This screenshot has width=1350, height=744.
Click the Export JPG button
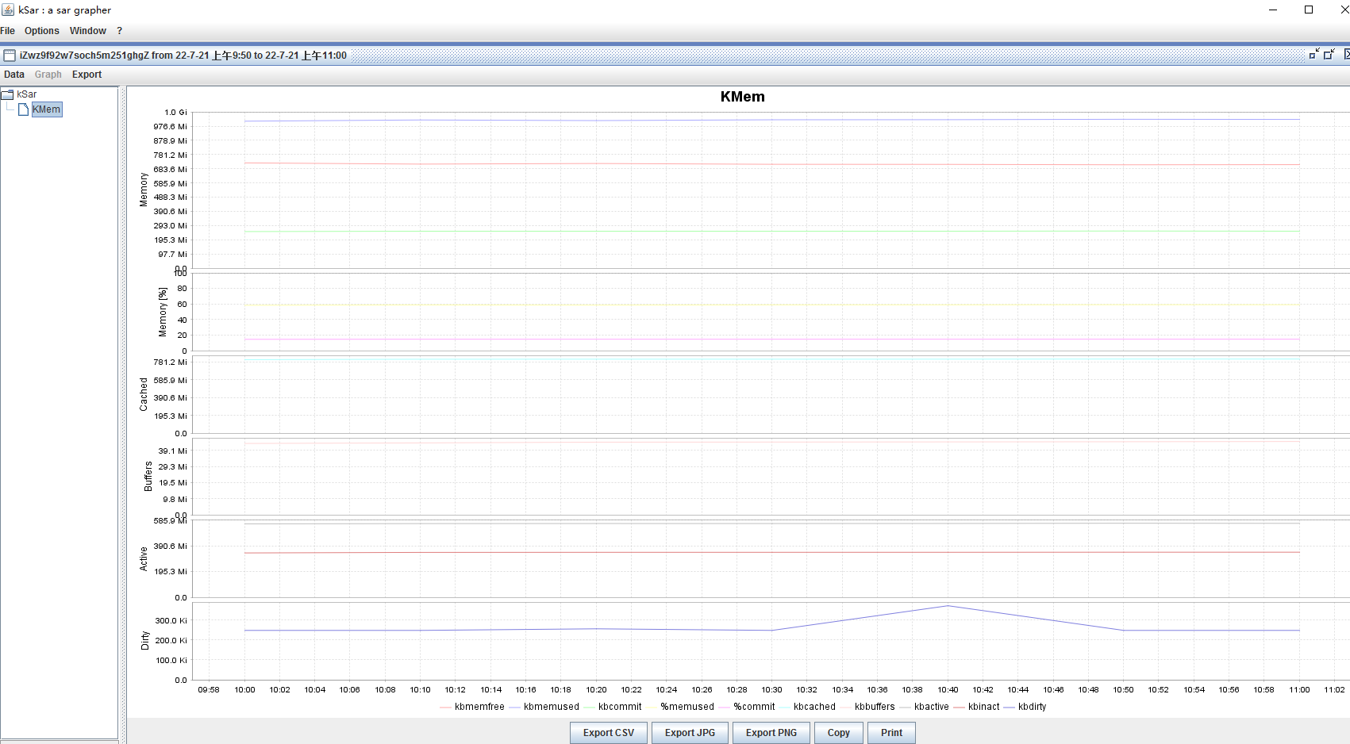pyautogui.click(x=690, y=733)
